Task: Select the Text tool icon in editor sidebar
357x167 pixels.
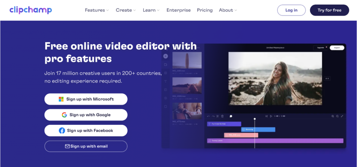Action: click(166, 81)
